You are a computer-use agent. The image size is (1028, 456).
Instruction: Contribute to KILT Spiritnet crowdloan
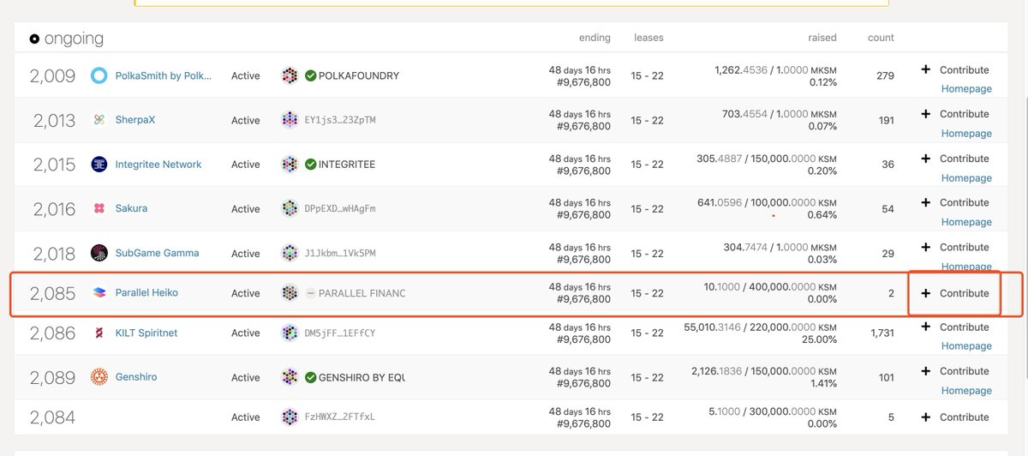click(x=955, y=327)
